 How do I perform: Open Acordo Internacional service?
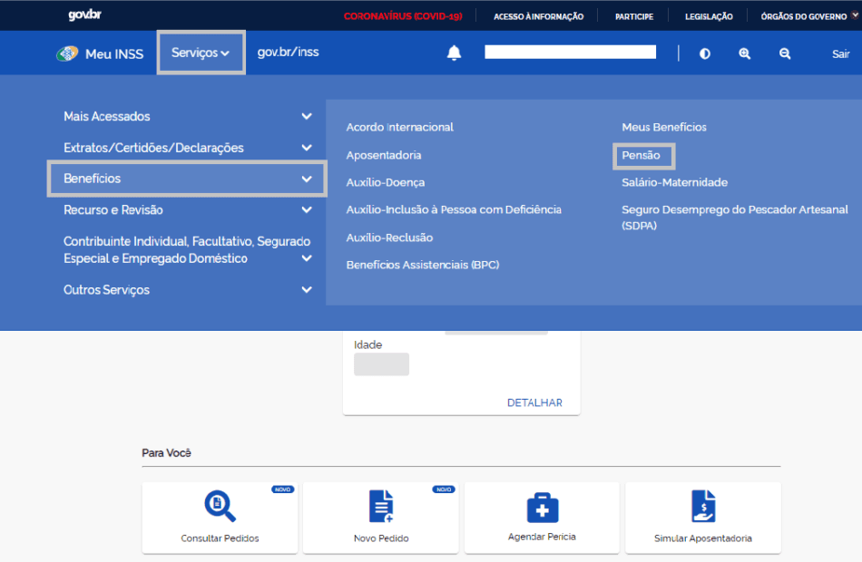[399, 128]
